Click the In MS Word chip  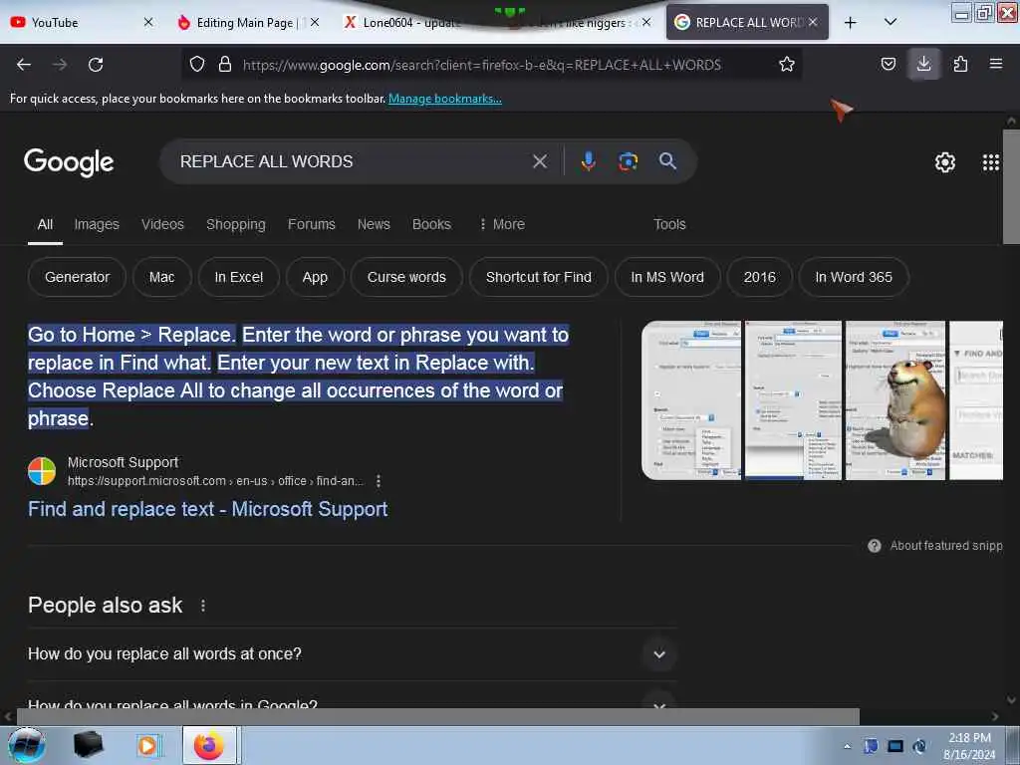point(667,277)
